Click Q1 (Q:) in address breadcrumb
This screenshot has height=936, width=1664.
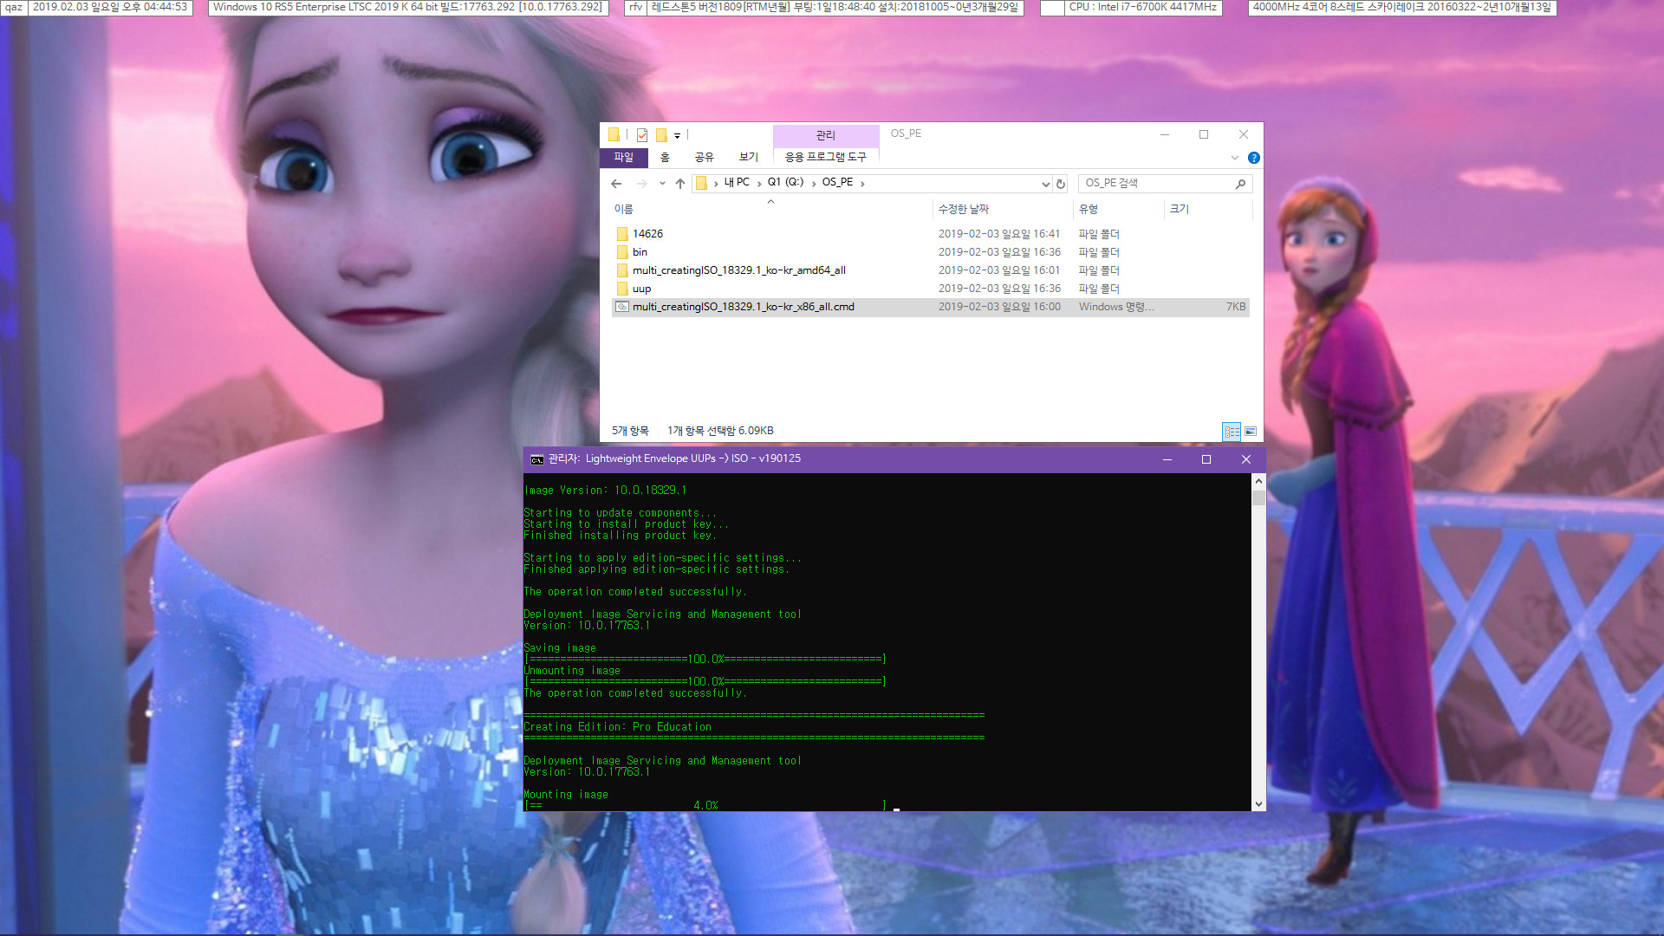pyautogui.click(x=785, y=182)
